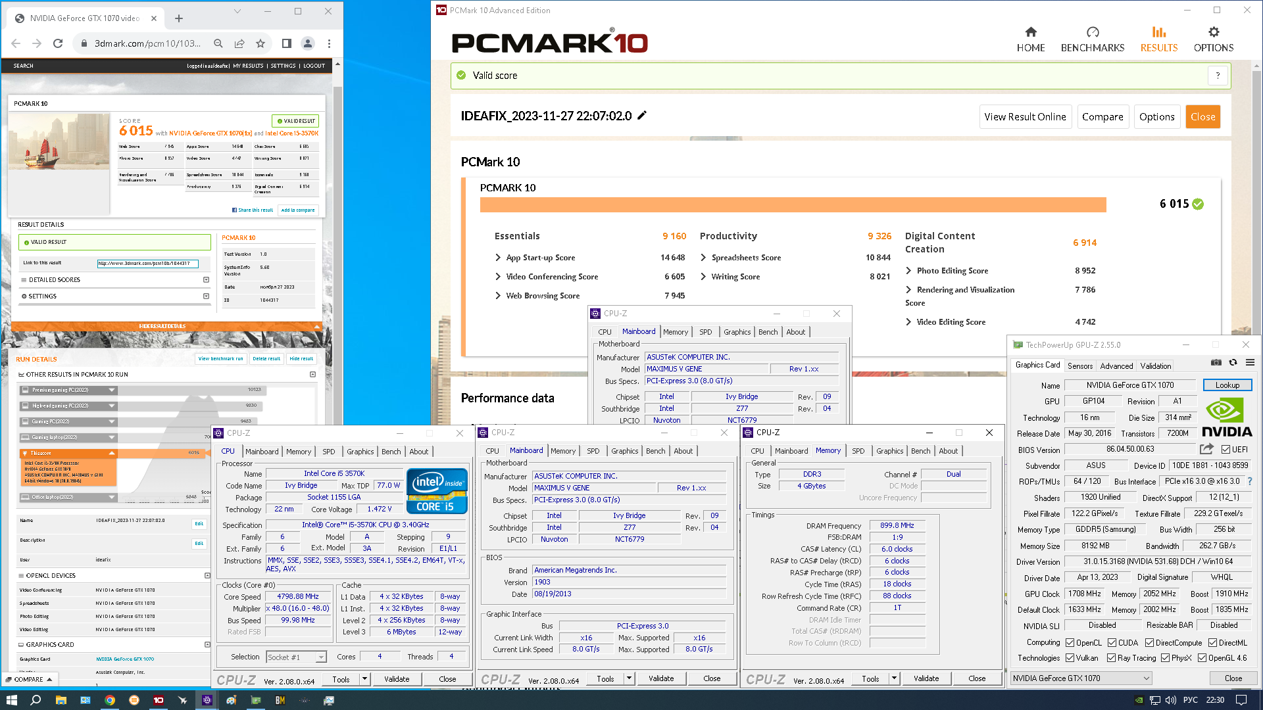Click the Bus Interface question mark in GPU-Z

(x=1249, y=481)
